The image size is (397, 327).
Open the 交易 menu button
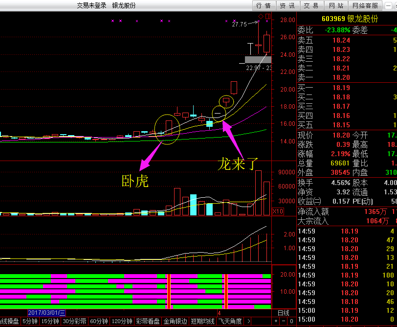(311, 5)
